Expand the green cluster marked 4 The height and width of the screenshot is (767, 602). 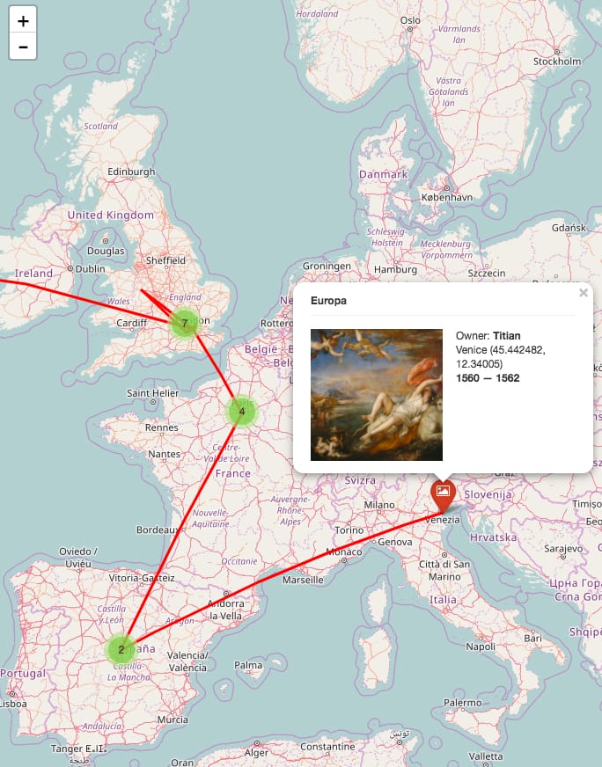(x=242, y=412)
